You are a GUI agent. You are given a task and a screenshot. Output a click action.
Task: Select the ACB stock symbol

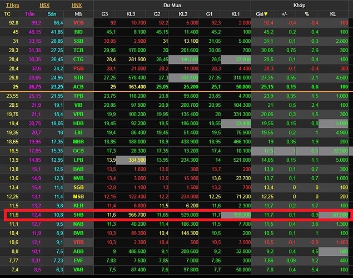click(x=78, y=87)
